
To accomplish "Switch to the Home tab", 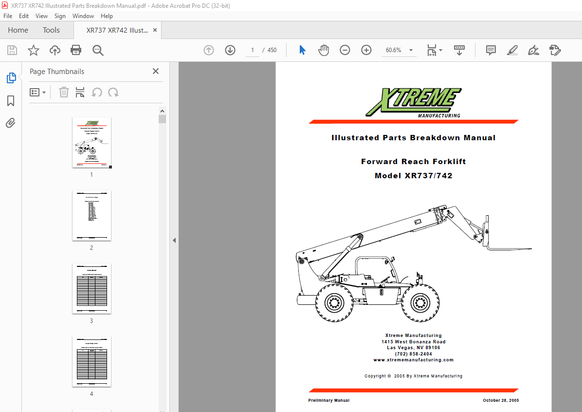I will point(18,30).
